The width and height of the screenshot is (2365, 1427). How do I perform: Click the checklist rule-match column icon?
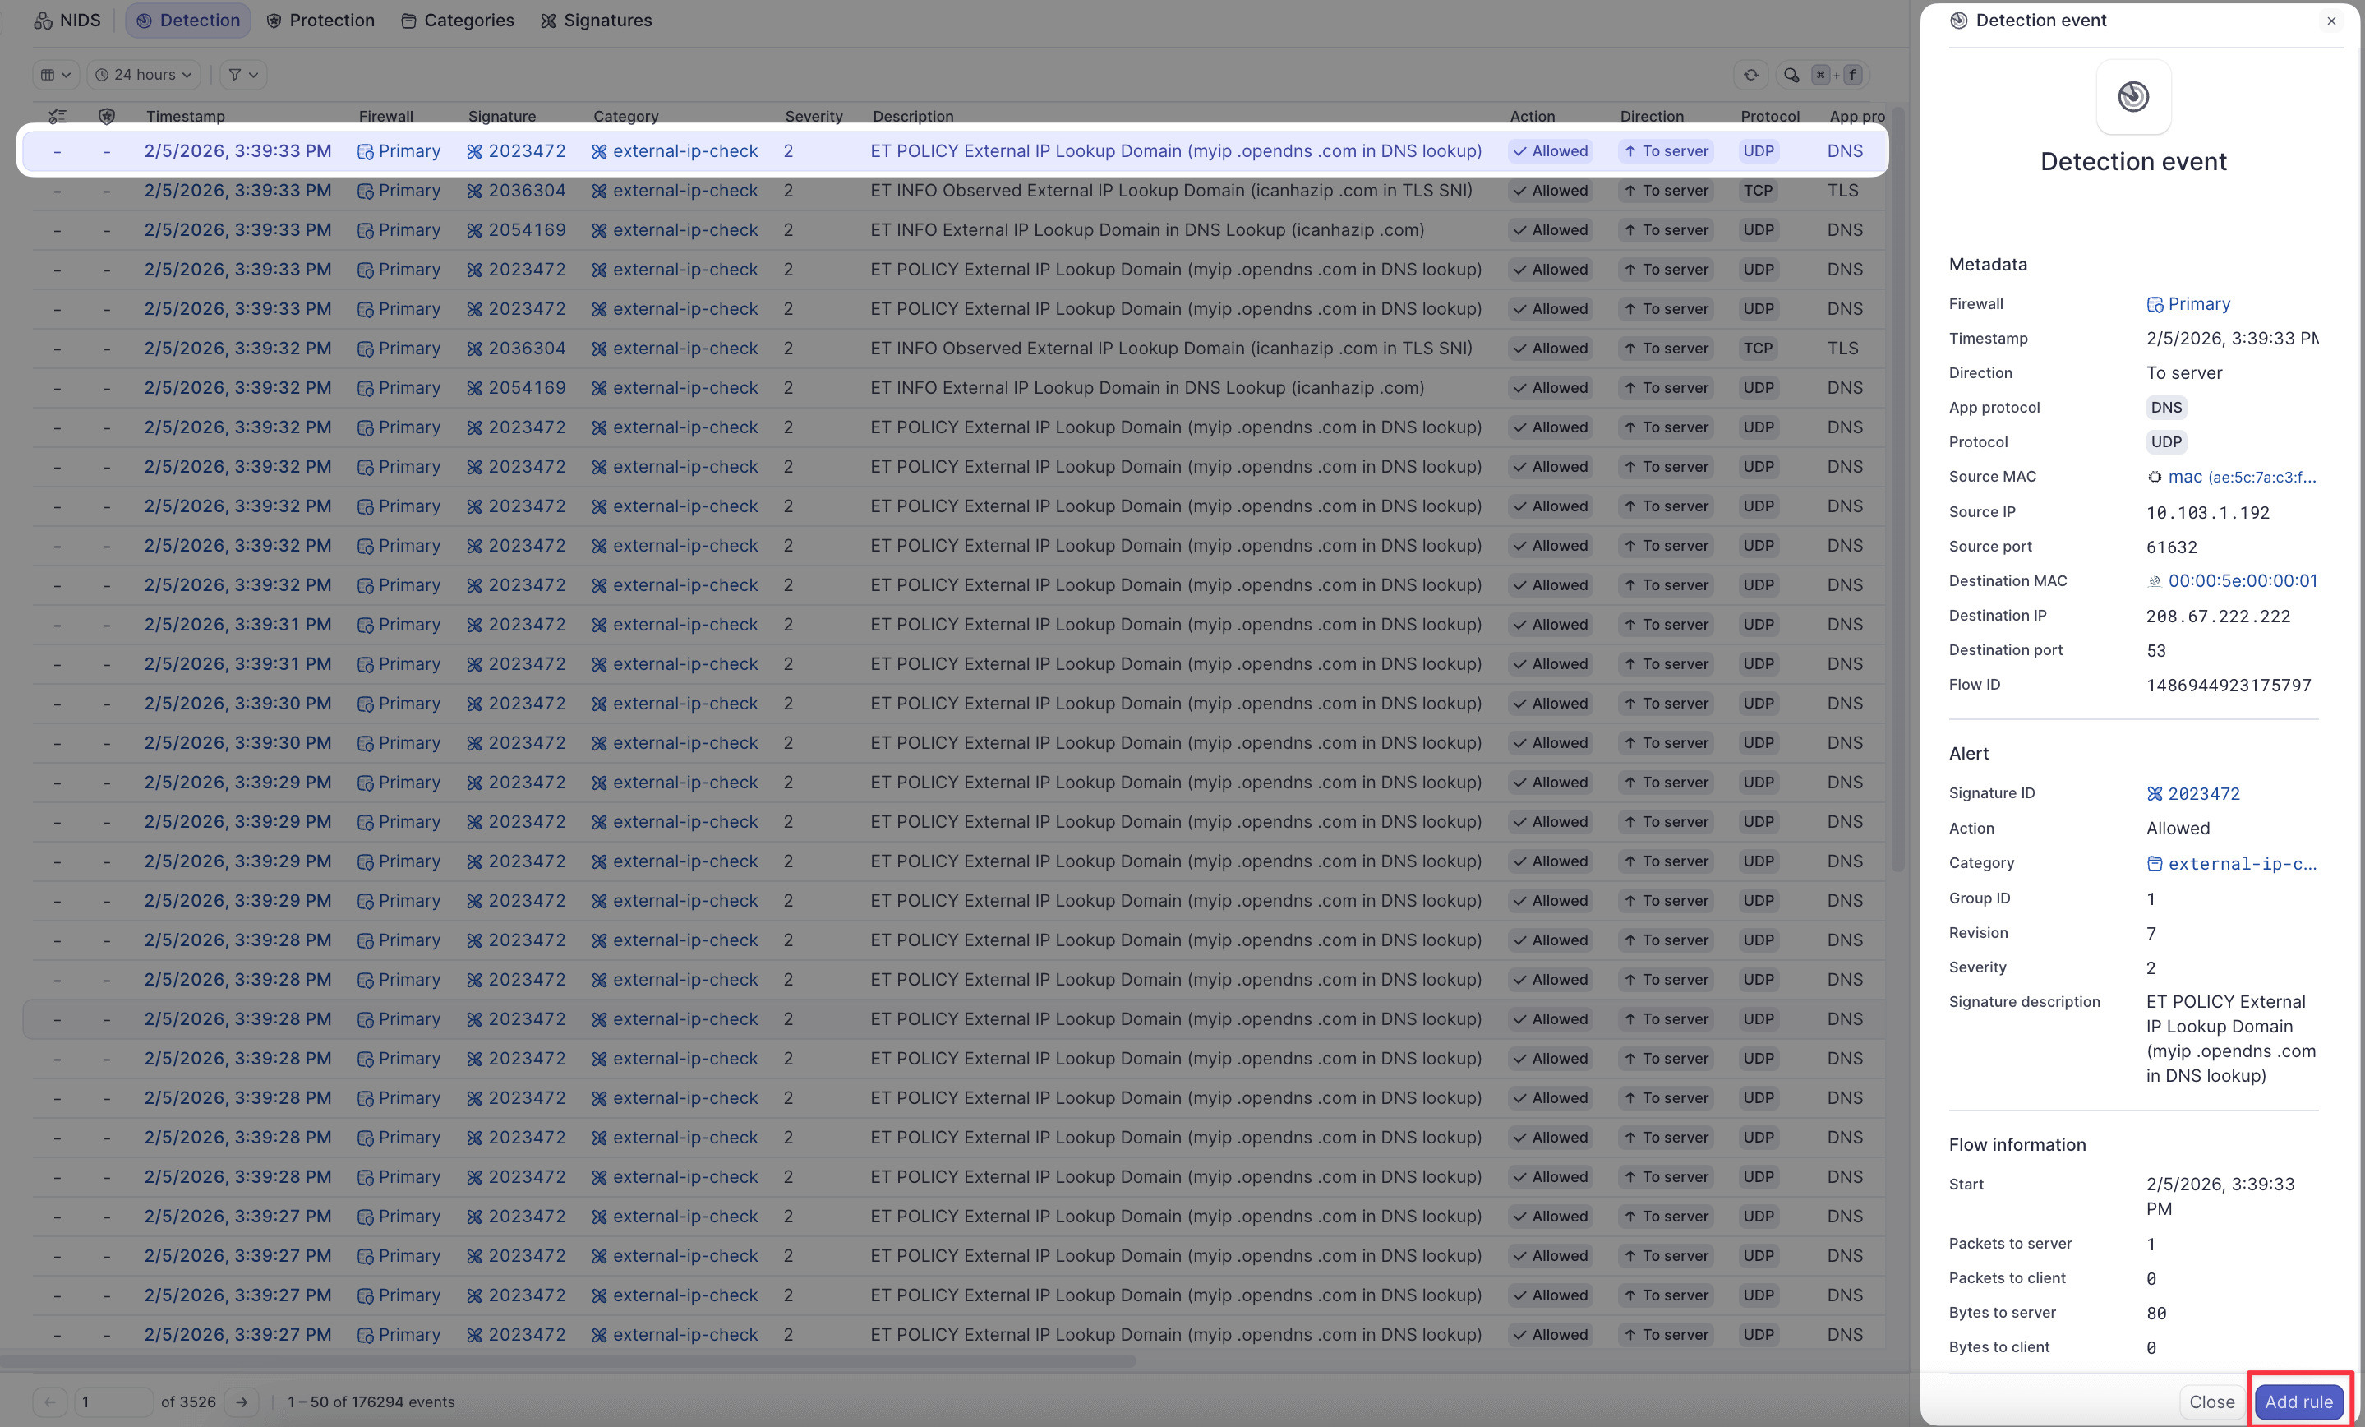click(x=58, y=116)
